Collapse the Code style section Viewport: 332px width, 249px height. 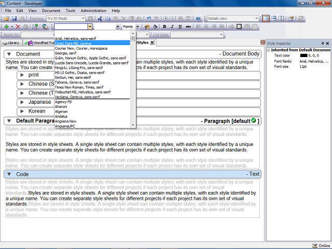[x=9, y=174]
